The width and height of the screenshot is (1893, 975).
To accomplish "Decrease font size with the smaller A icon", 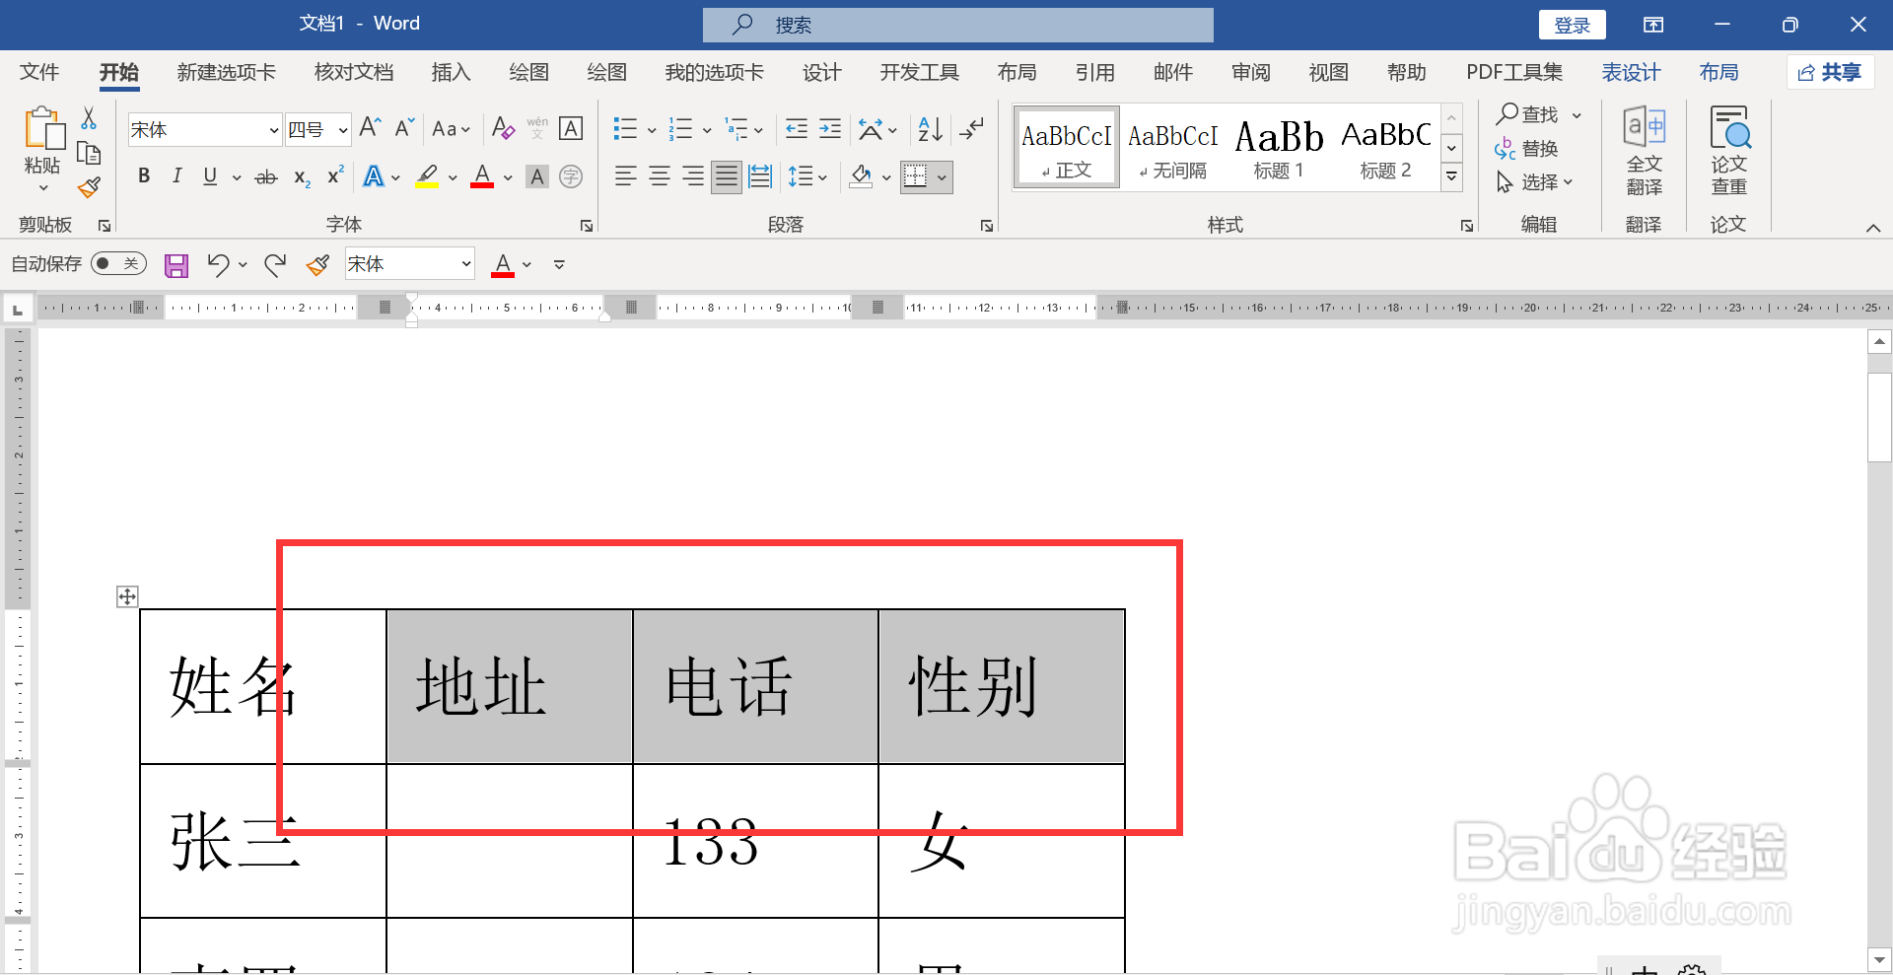I will 404,128.
